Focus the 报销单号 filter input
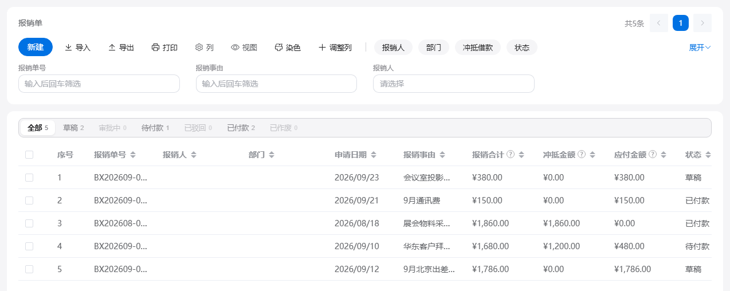Screen dimensions: 730x291 tap(99, 84)
